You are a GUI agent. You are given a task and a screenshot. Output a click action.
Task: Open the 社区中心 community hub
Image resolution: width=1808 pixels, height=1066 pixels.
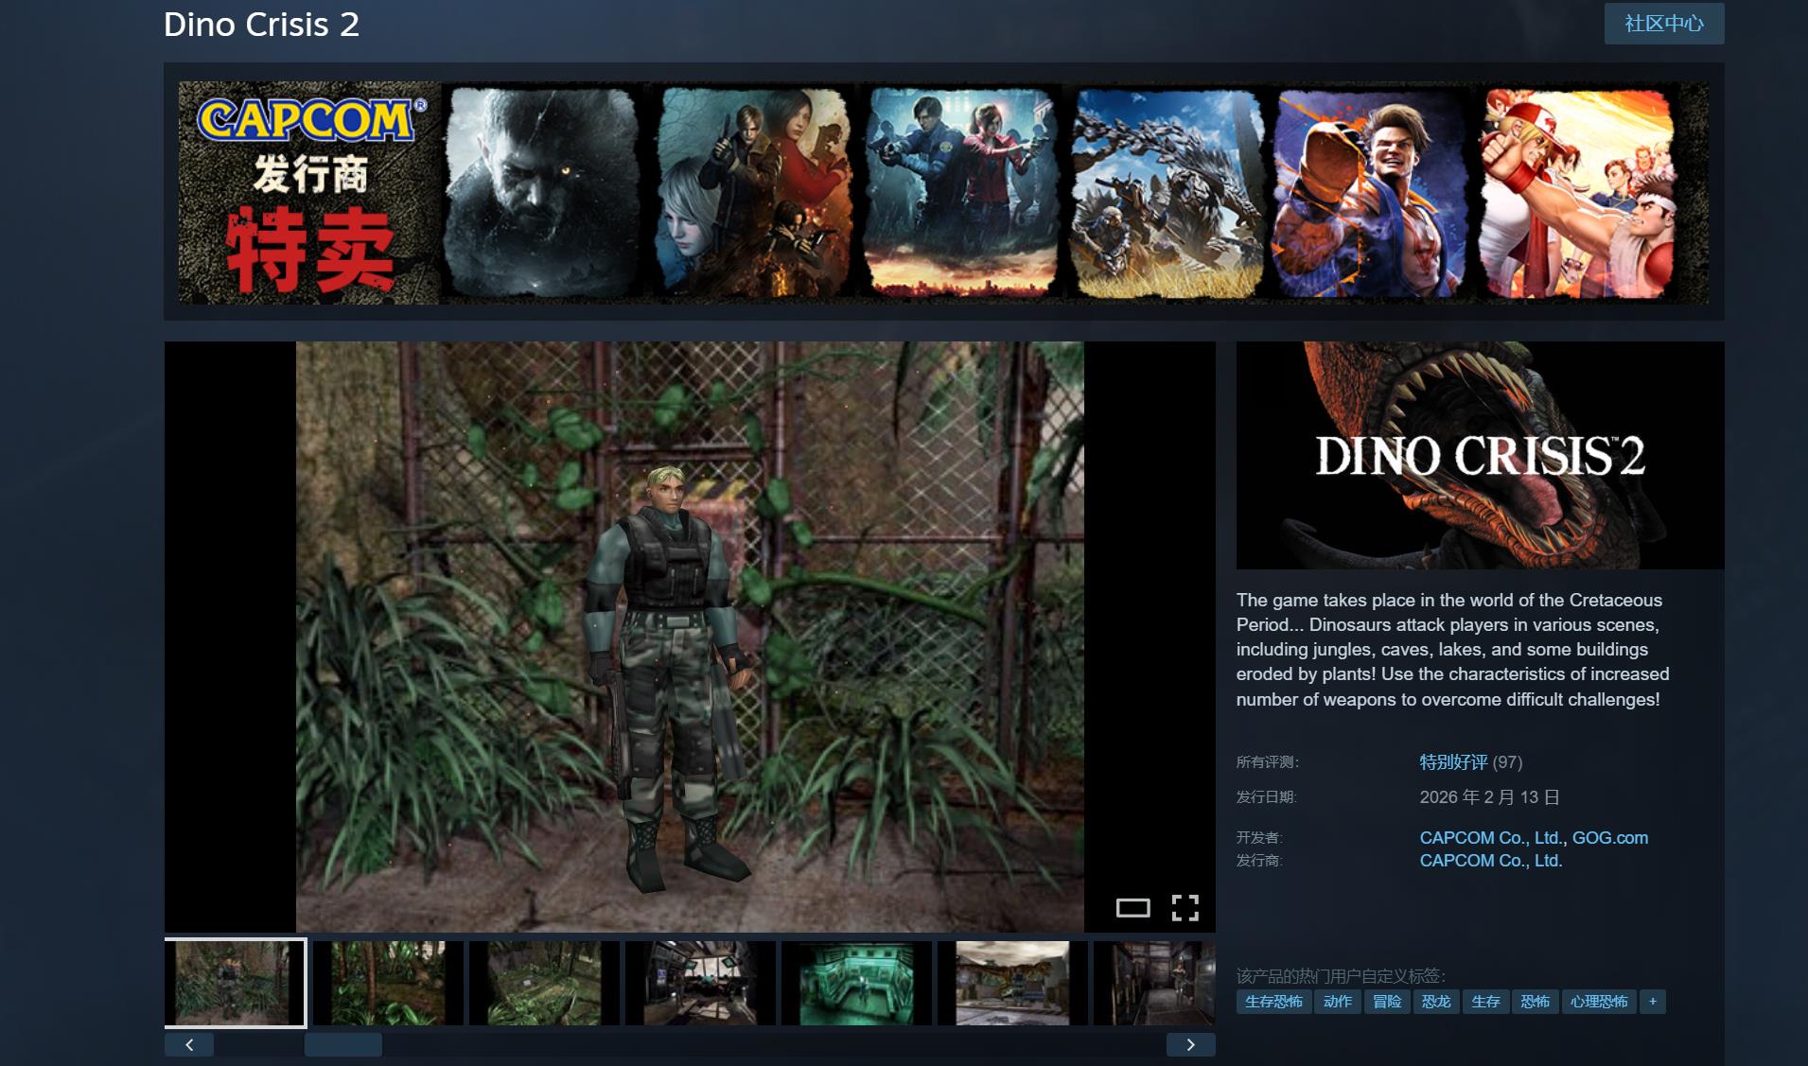1663,24
